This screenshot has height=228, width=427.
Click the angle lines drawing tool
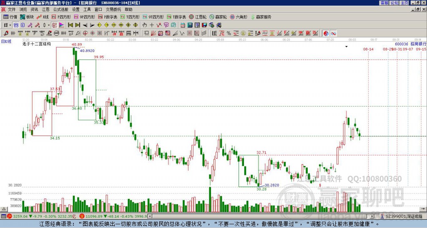click(175, 33)
